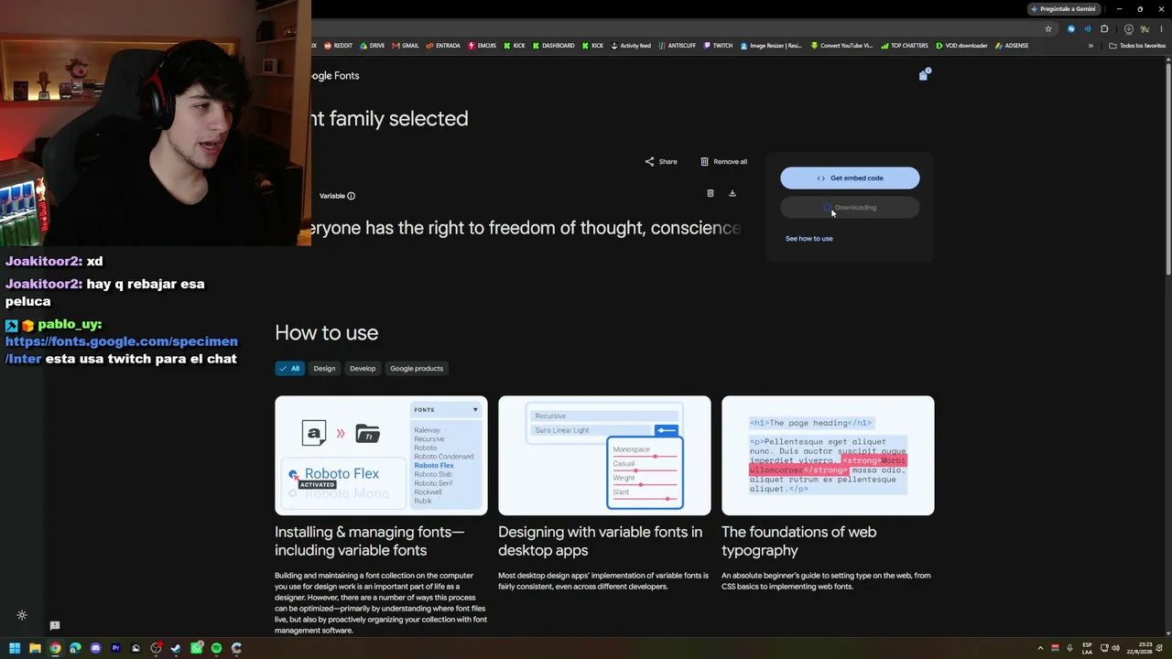Screen dimensions: 1172x659
Task: Open Discord from the taskbar
Action: (95, 648)
